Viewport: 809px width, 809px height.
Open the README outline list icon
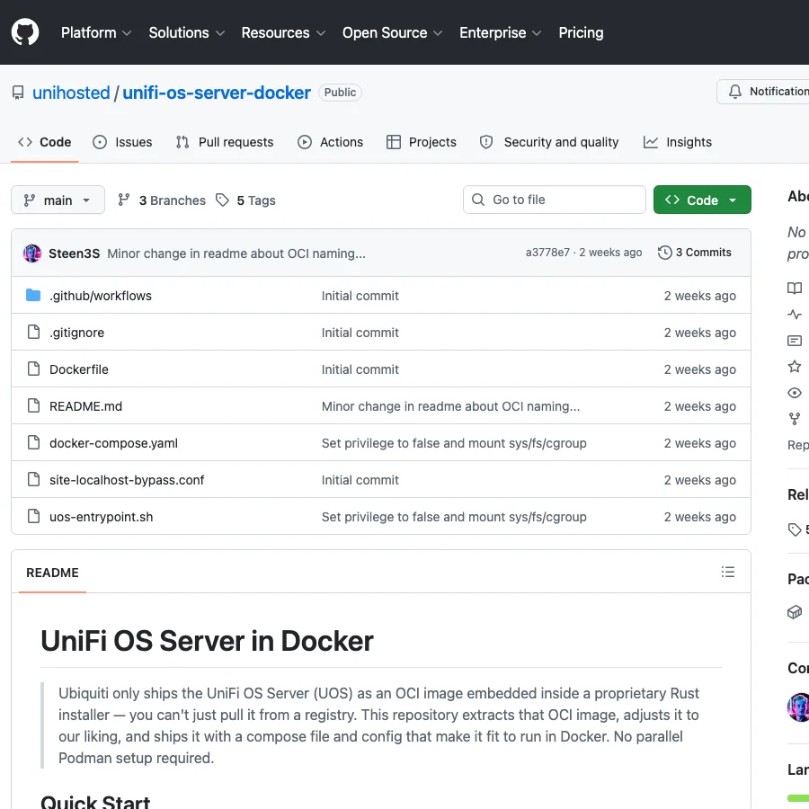[x=728, y=572]
